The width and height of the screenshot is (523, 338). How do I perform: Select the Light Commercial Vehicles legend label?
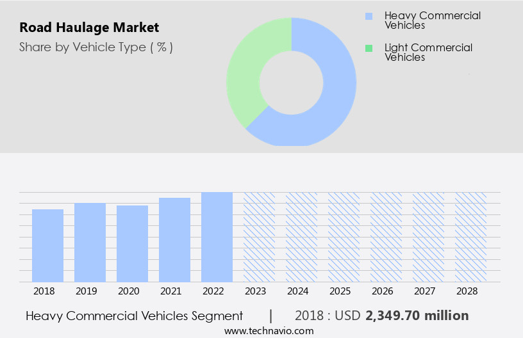coord(428,52)
